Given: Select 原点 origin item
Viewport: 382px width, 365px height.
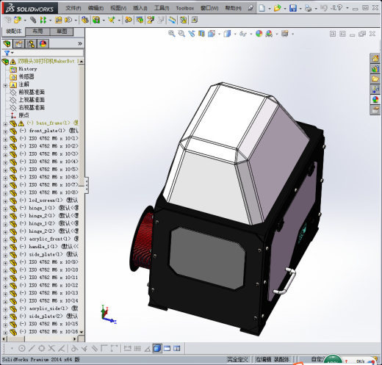Looking at the screenshot, I should point(24,115).
